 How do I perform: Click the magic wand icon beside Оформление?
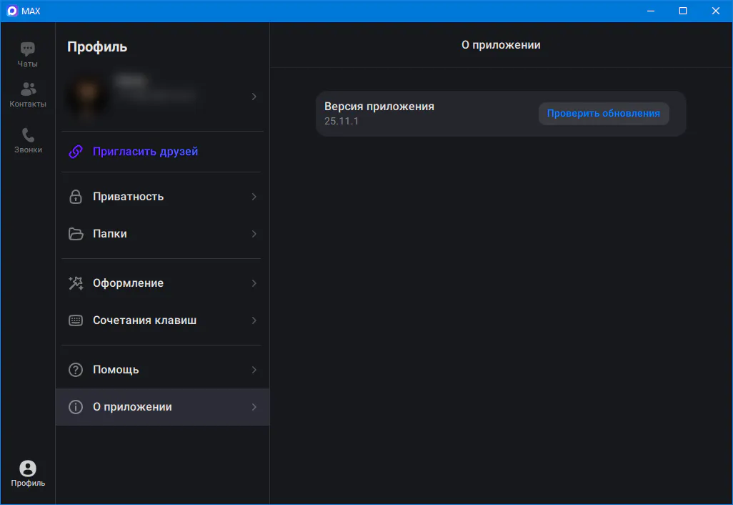tap(76, 283)
